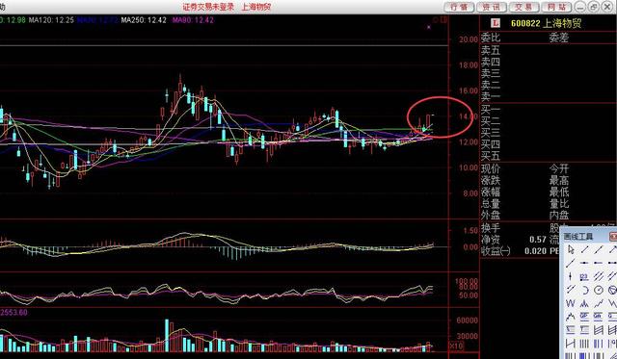Click the 内盘 inner volume label
The width and height of the screenshot is (617, 359).
pyautogui.click(x=559, y=215)
